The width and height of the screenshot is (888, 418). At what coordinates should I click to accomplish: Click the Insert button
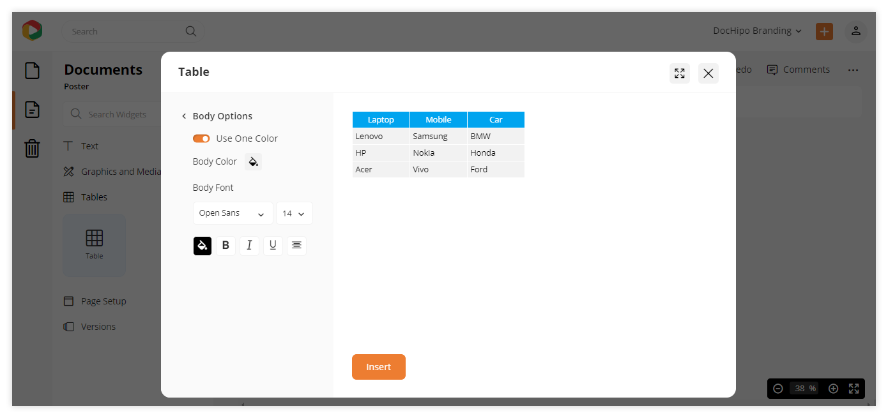tap(379, 367)
